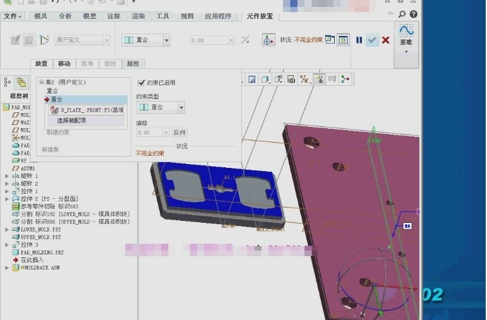The image size is (487, 320).
Task: Switch to 注释 ribbon tab
Action: point(114,16)
